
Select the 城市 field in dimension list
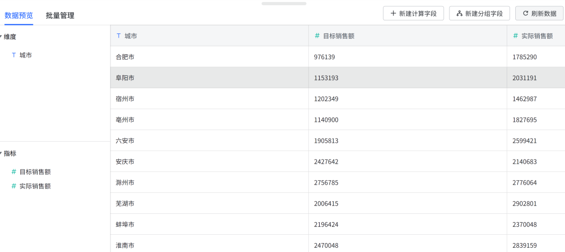tap(26, 55)
